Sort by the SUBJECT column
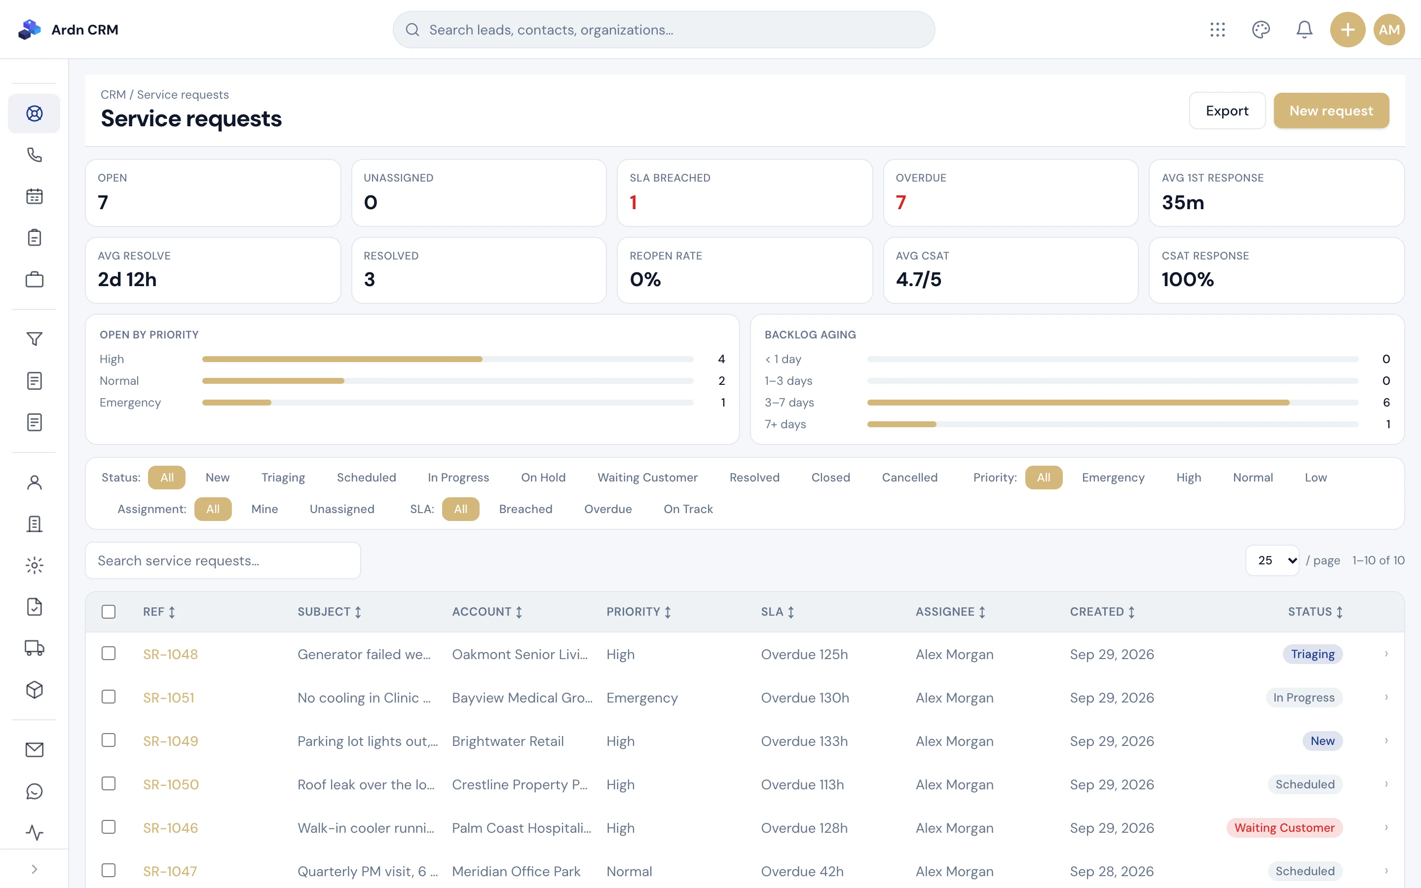The image size is (1421, 888). (x=330, y=612)
